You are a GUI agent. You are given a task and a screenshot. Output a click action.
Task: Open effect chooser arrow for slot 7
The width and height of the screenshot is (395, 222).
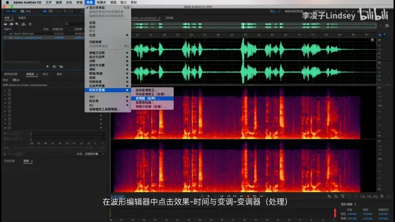[x=101, y=115]
